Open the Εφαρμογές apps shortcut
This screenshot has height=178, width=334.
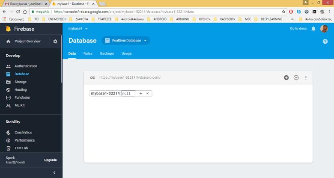pos(13,19)
